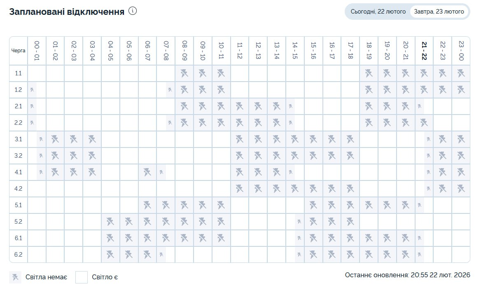Click outage icon for queue 1.2 at 23-00
The height and width of the screenshot is (288, 481).
pos(461,90)
